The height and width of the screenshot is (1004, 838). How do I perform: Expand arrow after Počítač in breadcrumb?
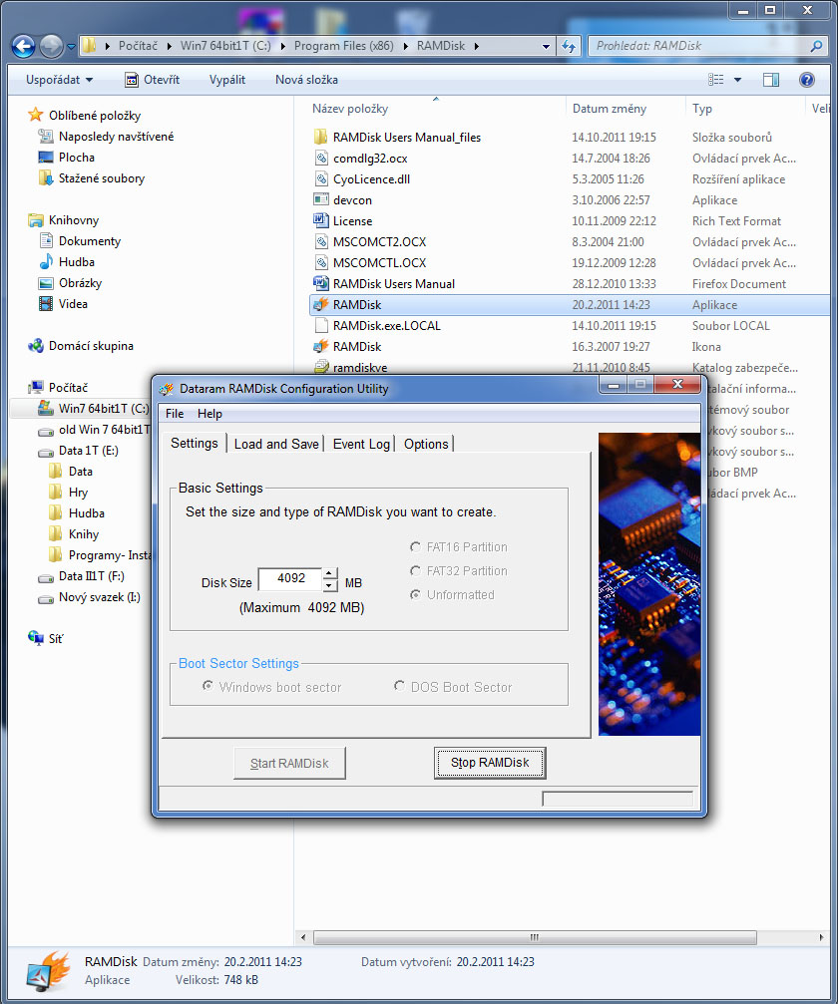(170, 46)
